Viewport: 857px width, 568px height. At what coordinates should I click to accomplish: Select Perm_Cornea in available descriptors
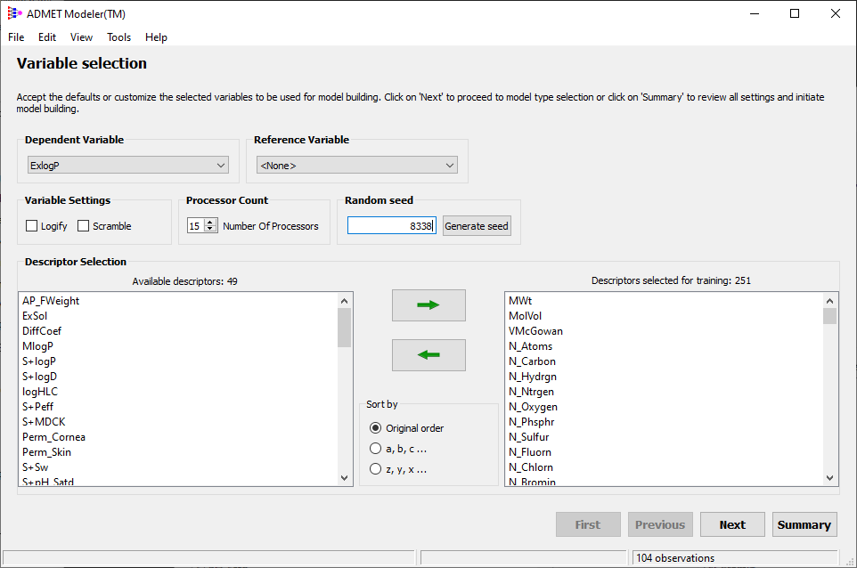[53, 437]
